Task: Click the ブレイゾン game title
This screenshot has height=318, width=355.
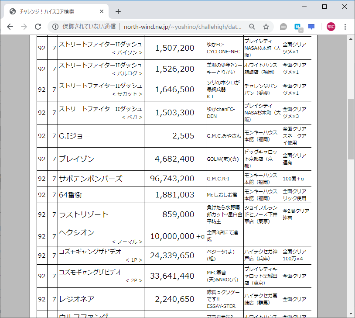Action: (x=76, y=159)
